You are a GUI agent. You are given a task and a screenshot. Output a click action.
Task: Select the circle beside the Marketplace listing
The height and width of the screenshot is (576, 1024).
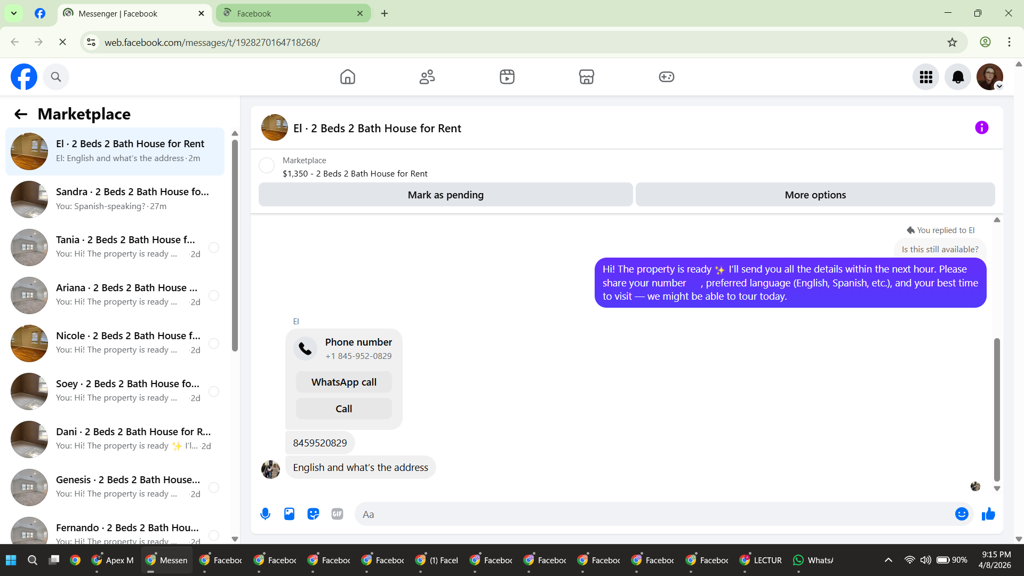tap(267, 165)
